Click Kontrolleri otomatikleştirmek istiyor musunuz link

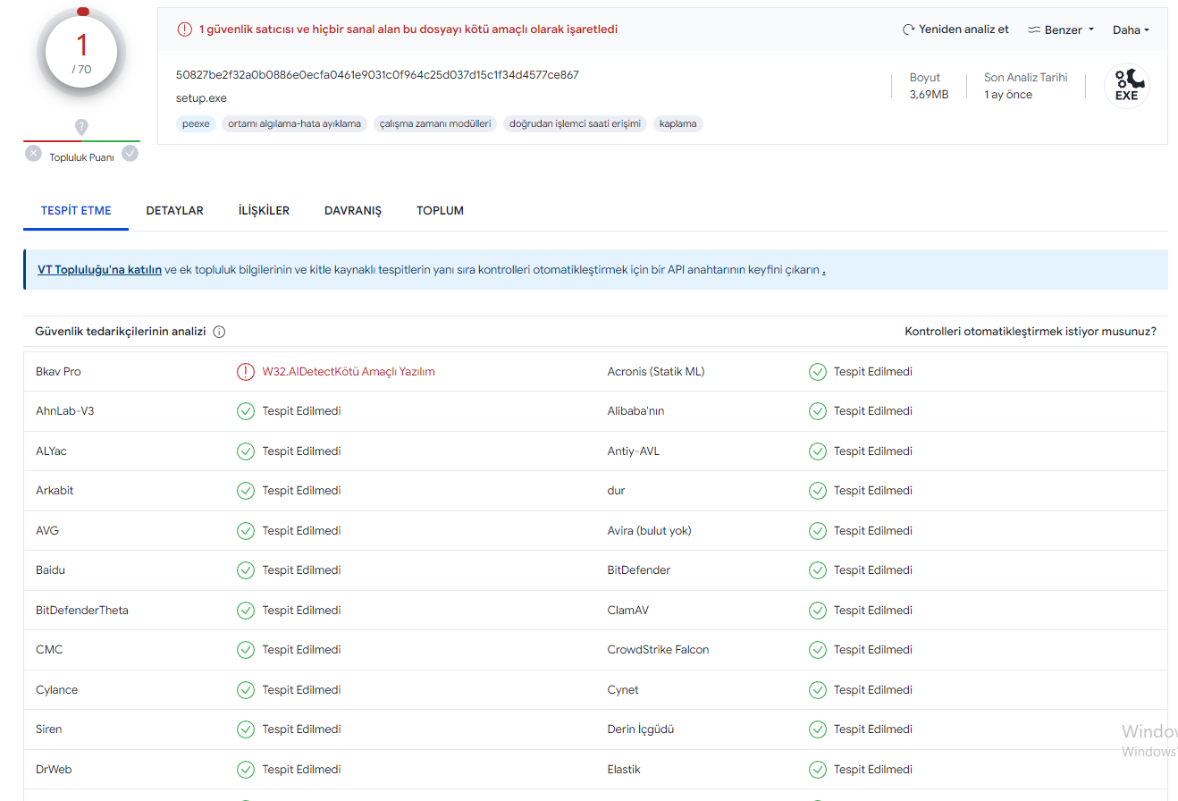point(1031,332)
